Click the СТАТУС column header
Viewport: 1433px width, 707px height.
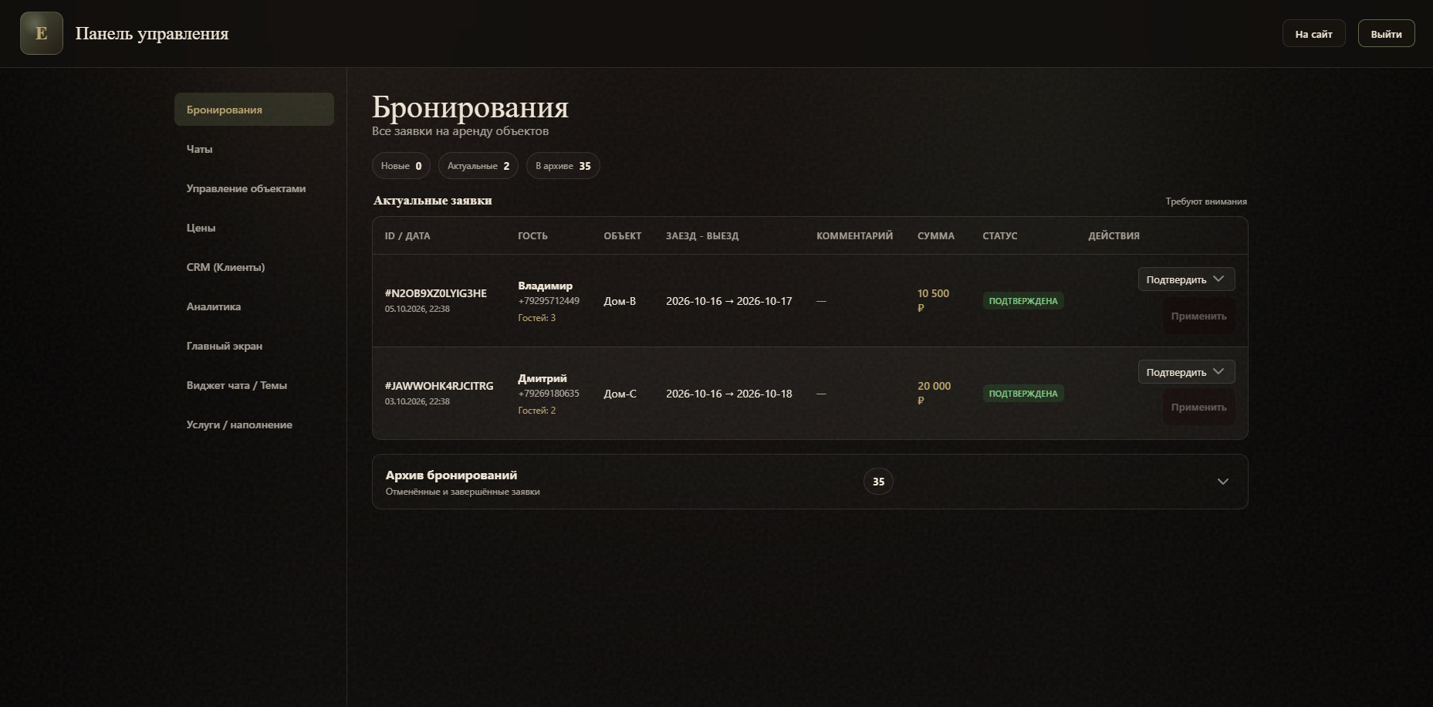coord(1000,236)
